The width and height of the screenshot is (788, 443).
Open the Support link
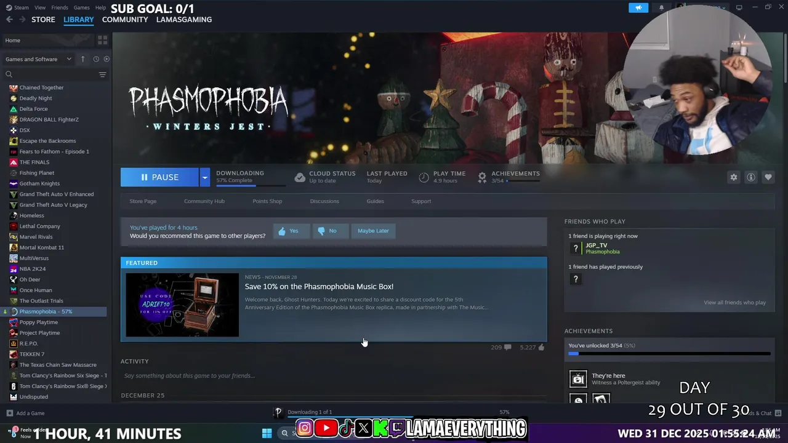[421, 201]
